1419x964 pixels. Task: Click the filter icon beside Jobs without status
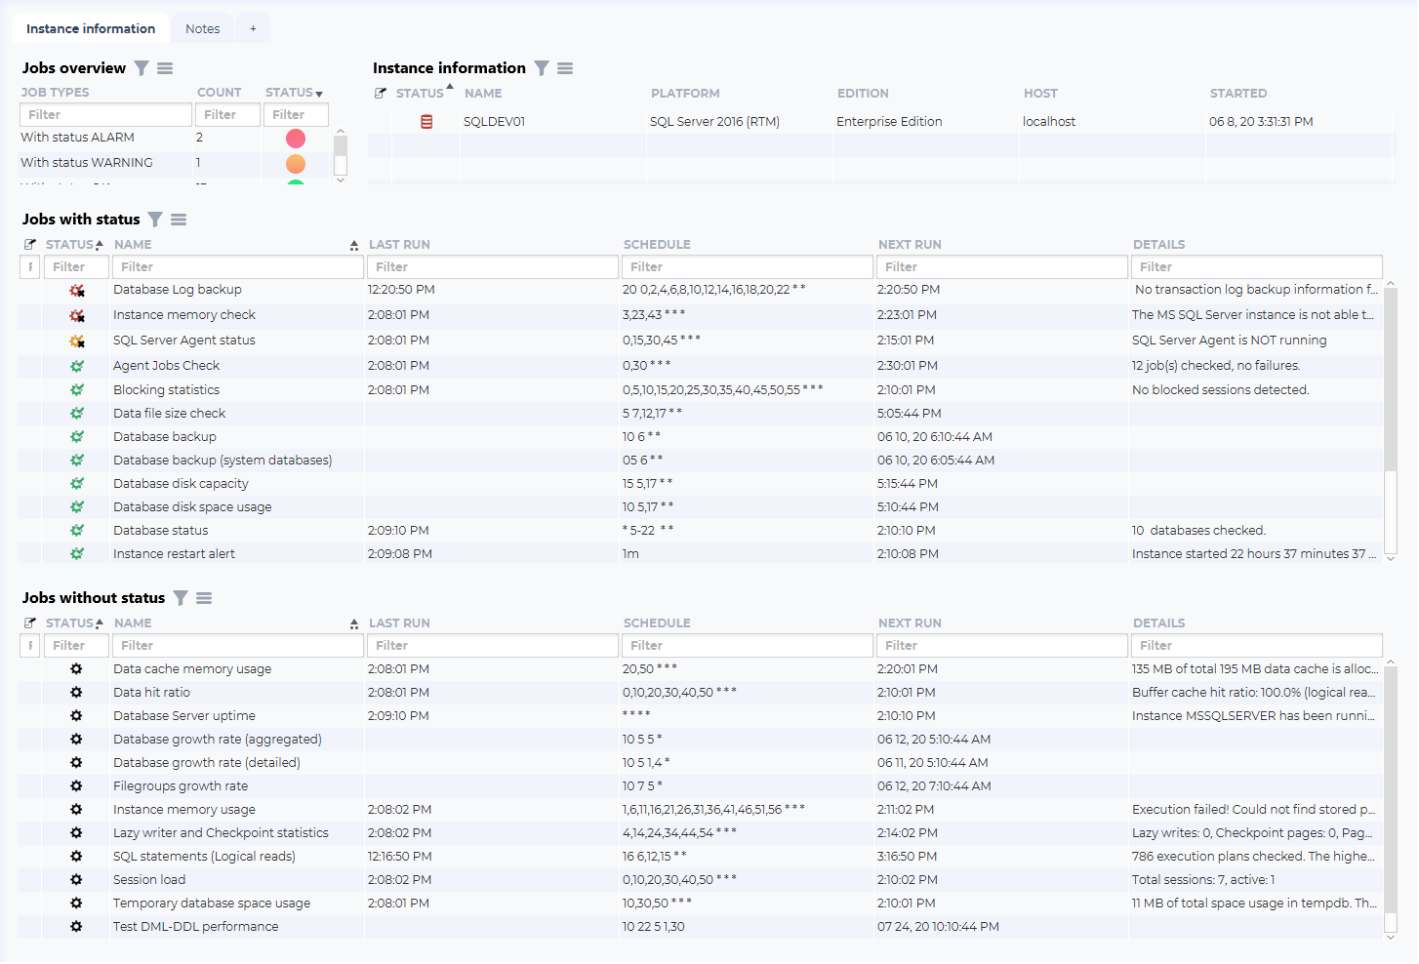point(181,598)
